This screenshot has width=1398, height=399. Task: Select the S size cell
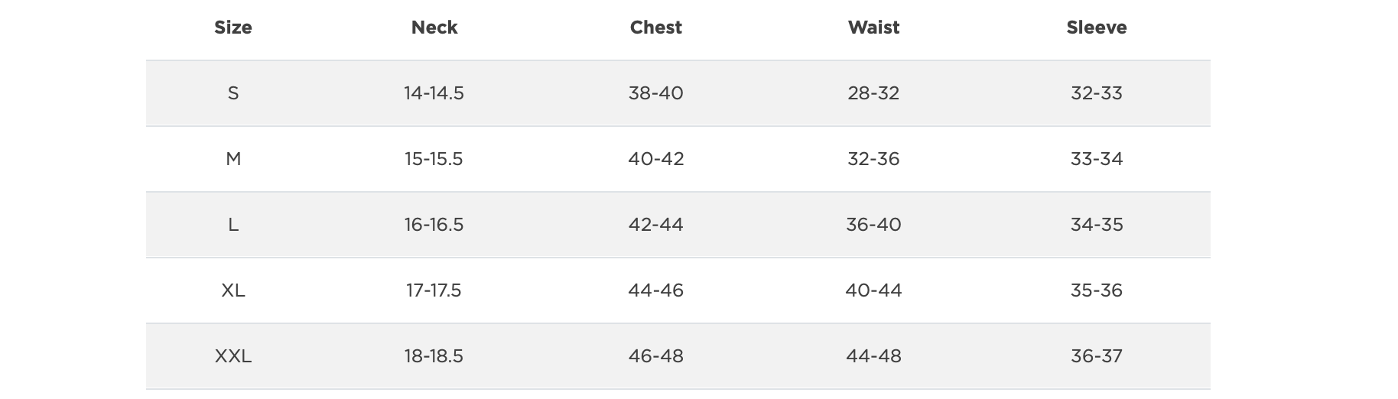point(233,93)
